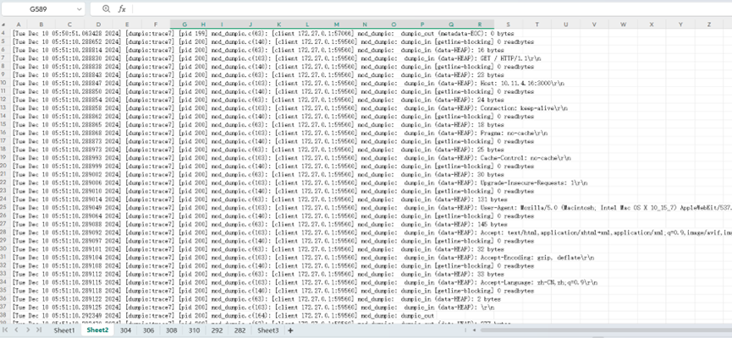Image resolution: width=732 pixels, height=338 pixels.
Task: Select row 25 header
Action: point(5,207)
